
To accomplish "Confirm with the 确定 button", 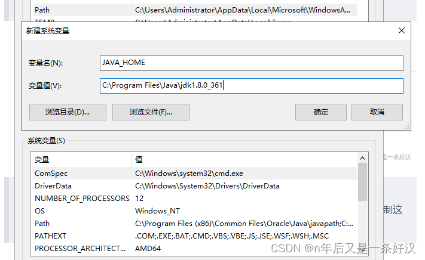I will tap(320, 112).
